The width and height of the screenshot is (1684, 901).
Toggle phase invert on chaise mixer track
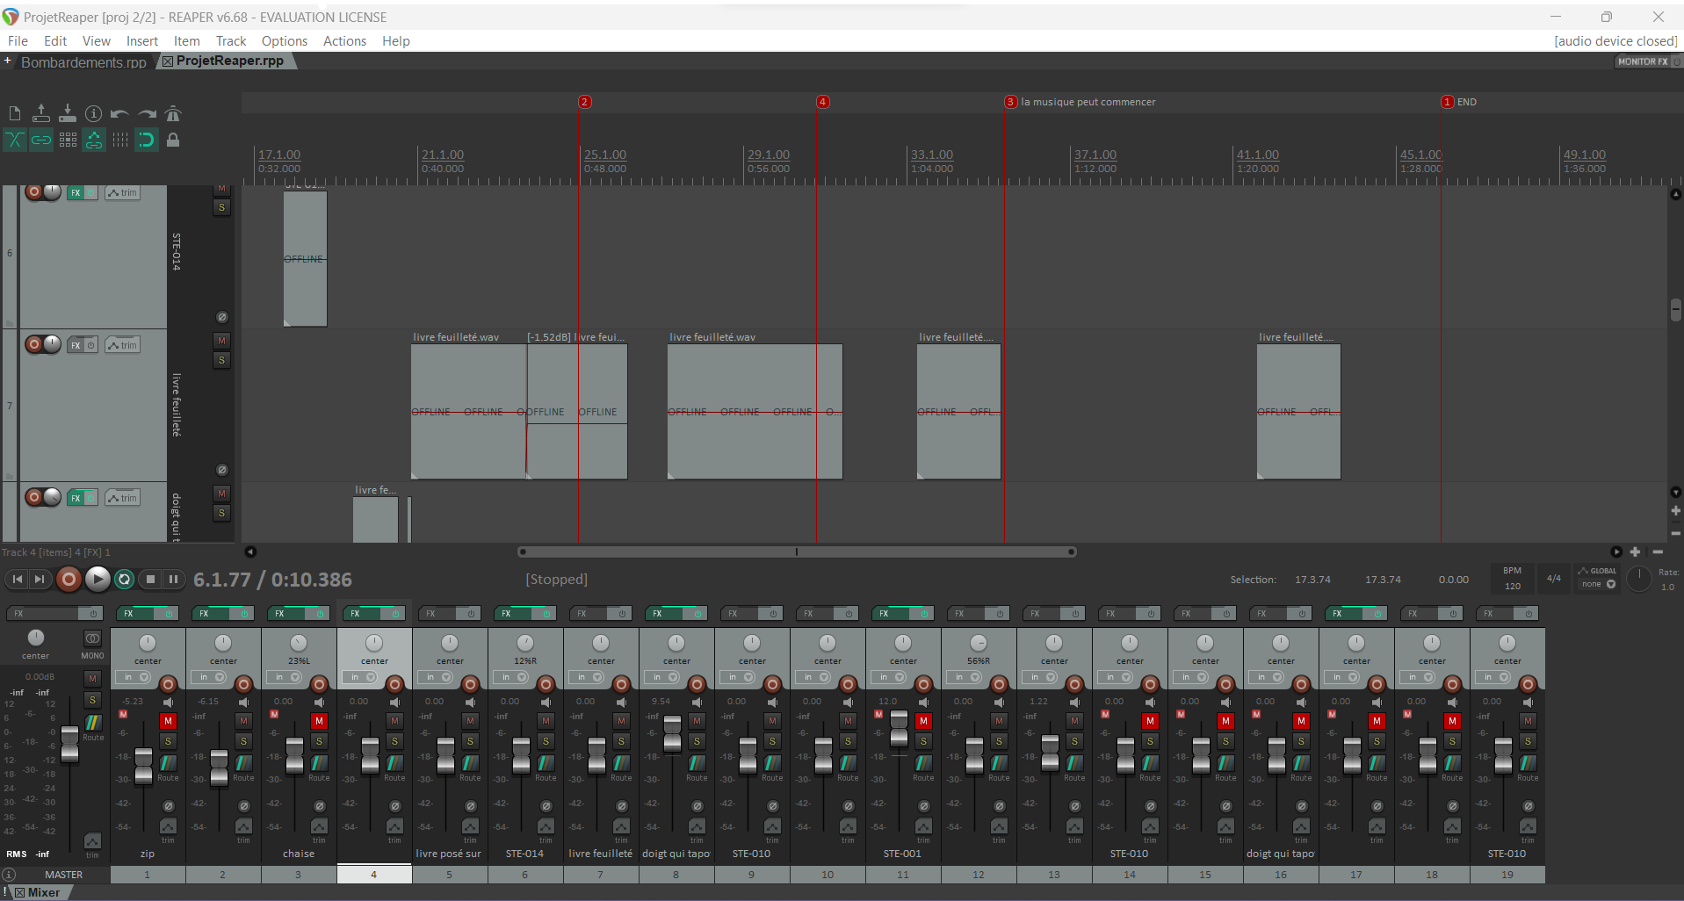[x=320, y=806]
